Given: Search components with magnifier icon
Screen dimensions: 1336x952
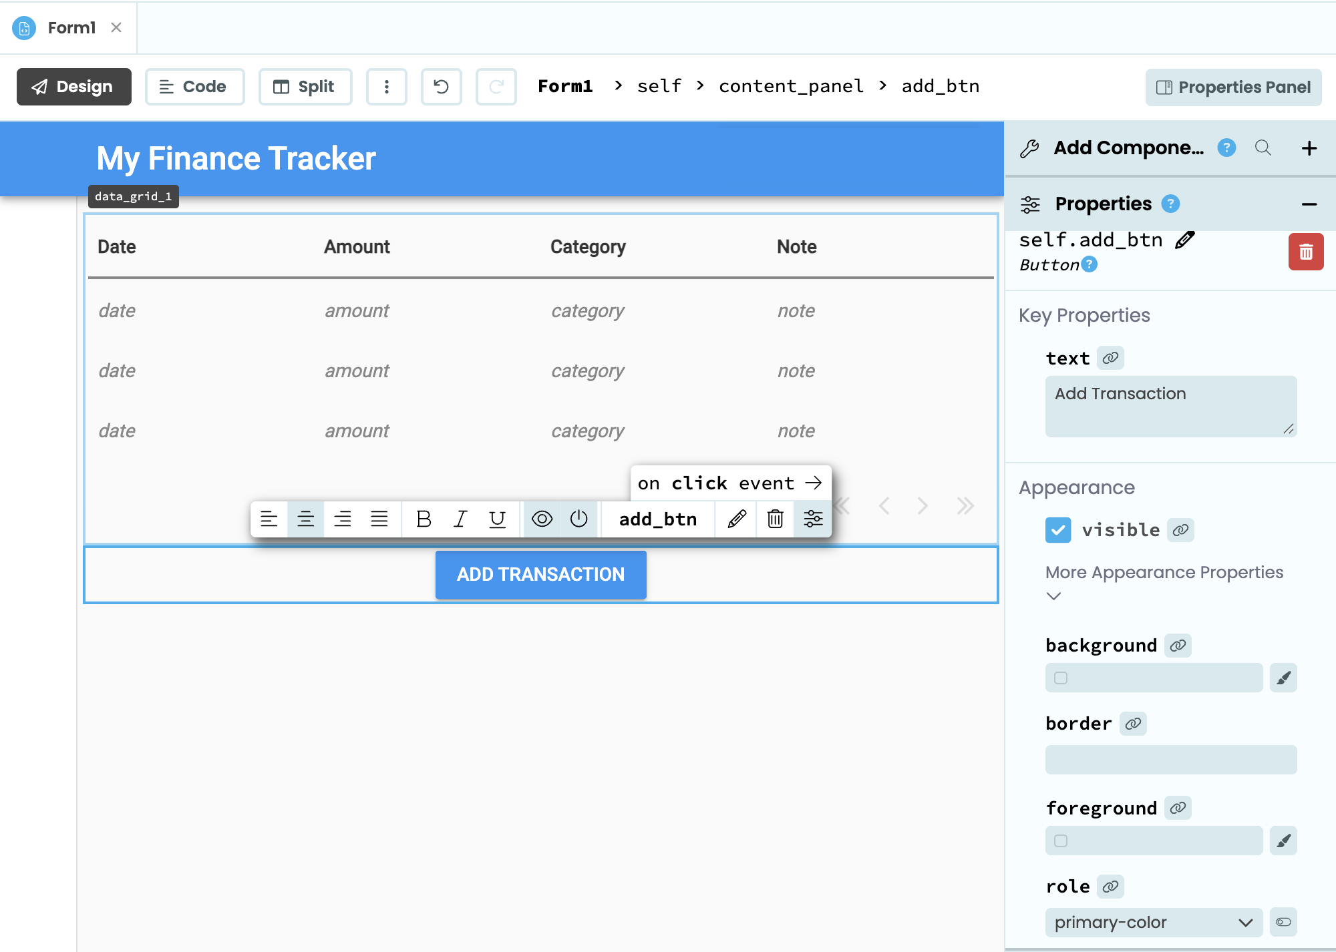Looking at the screenshot, I should click(x=1263, y=148).
